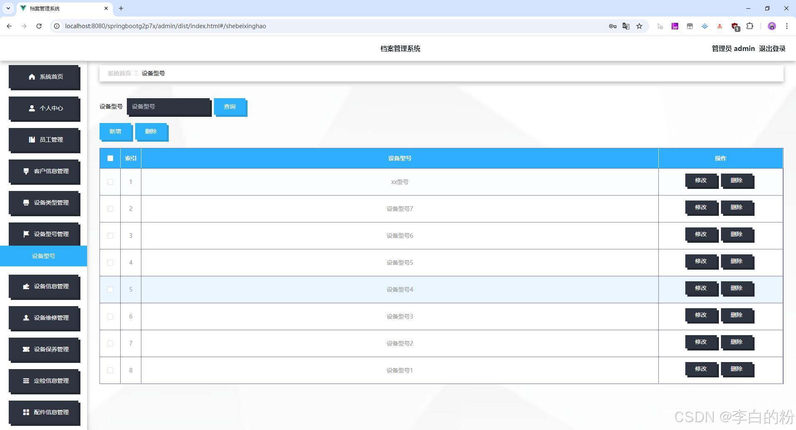Check the box for row 设备型号4
The image size is (796, 430).
pyautogui.click(x=110, y=290)
